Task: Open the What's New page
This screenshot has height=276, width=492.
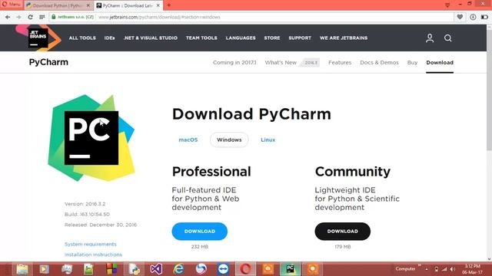Action: click(x=281, y=63)
